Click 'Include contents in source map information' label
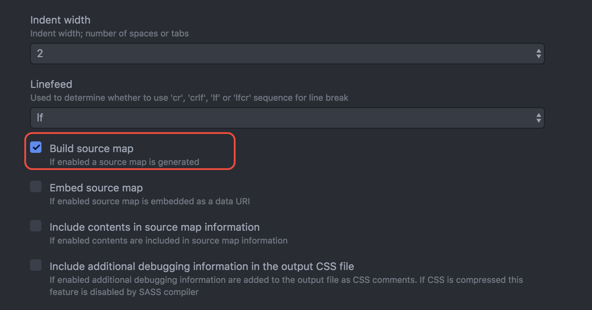This screenshot has height=310, width=592. point(154,227)
